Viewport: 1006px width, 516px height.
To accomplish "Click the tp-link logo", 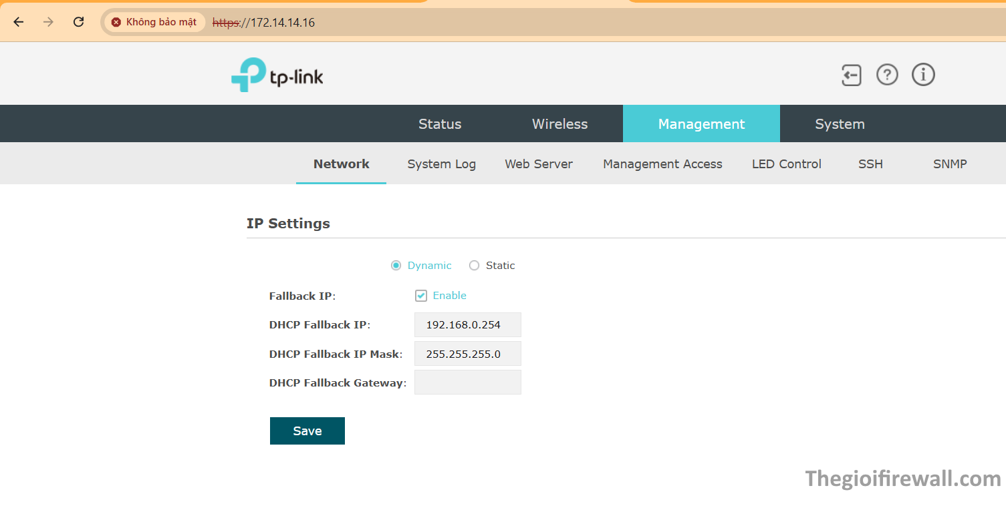I will pyautogui.click(x=277, y=75).
